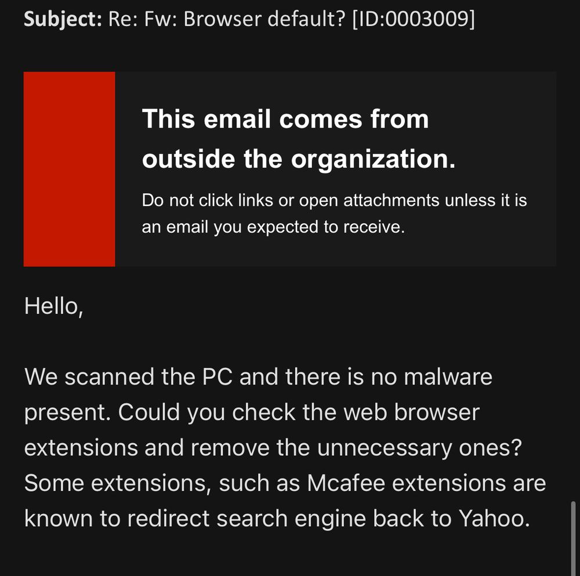Tap "This email comes from" heading line
Image resolution: width=580 pixels, height=576 pixels.
click(x=285, y=119)
